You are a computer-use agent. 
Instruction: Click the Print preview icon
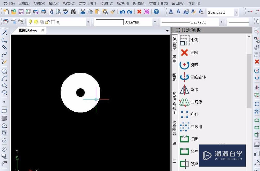(x=51, y=12)
